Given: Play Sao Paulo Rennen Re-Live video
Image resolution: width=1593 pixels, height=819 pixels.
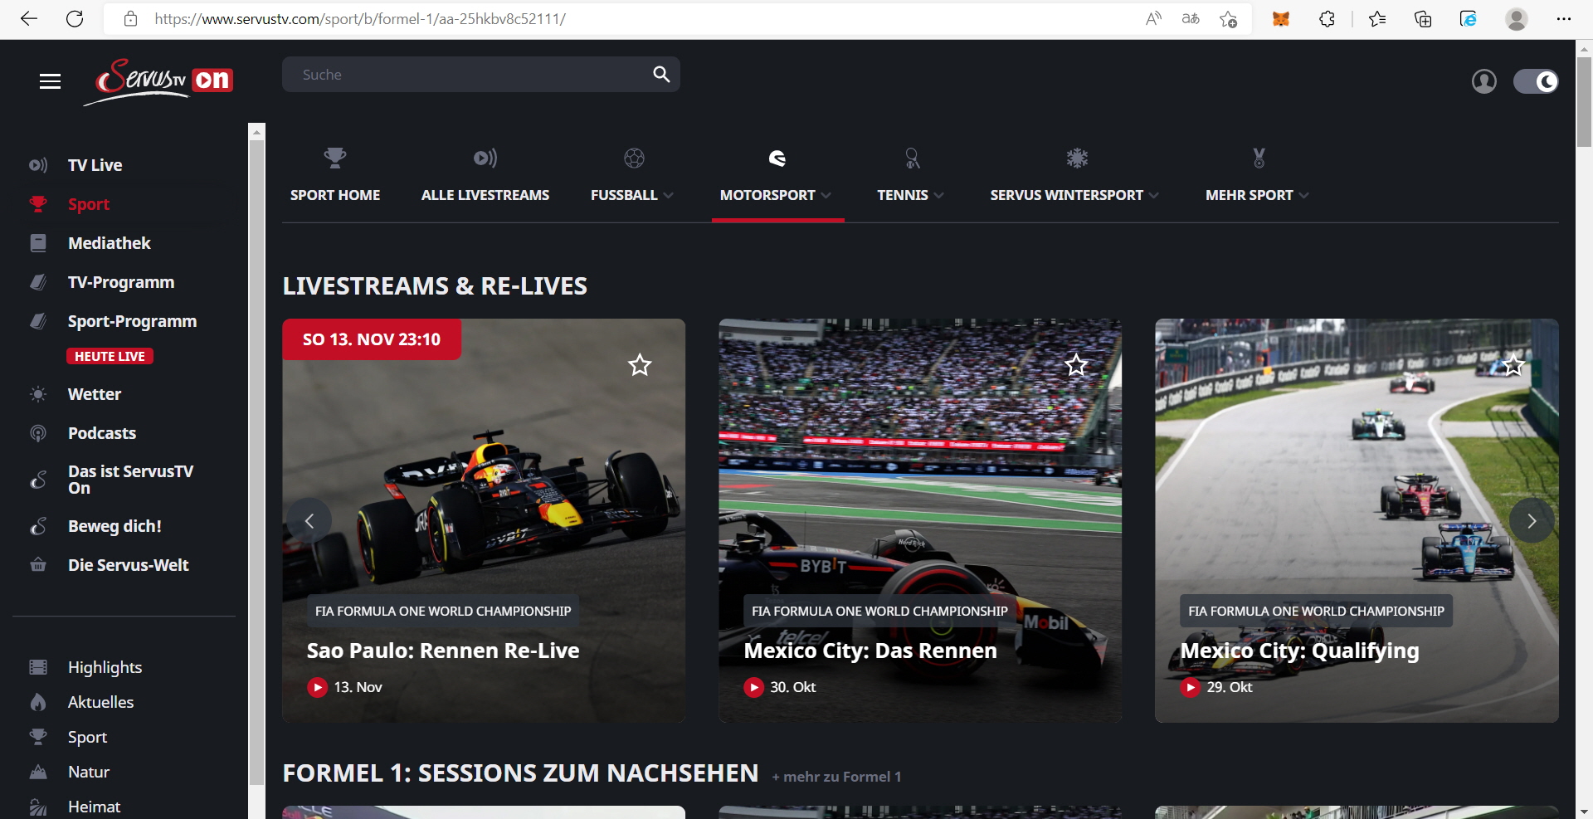Looking at the screenshot, I should coord(317,687).
